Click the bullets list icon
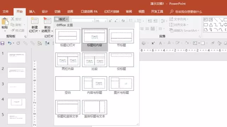Screen dimensions: 227x127 (x=131, y=21)
